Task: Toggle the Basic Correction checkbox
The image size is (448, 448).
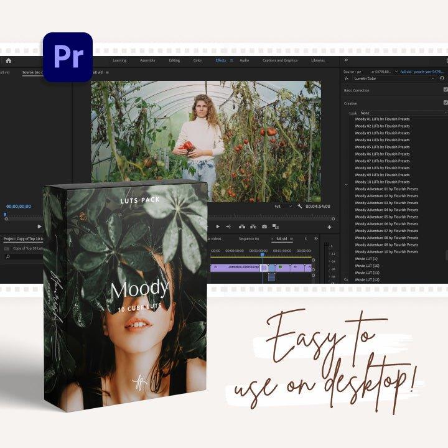Action: (x=445, y=90)
